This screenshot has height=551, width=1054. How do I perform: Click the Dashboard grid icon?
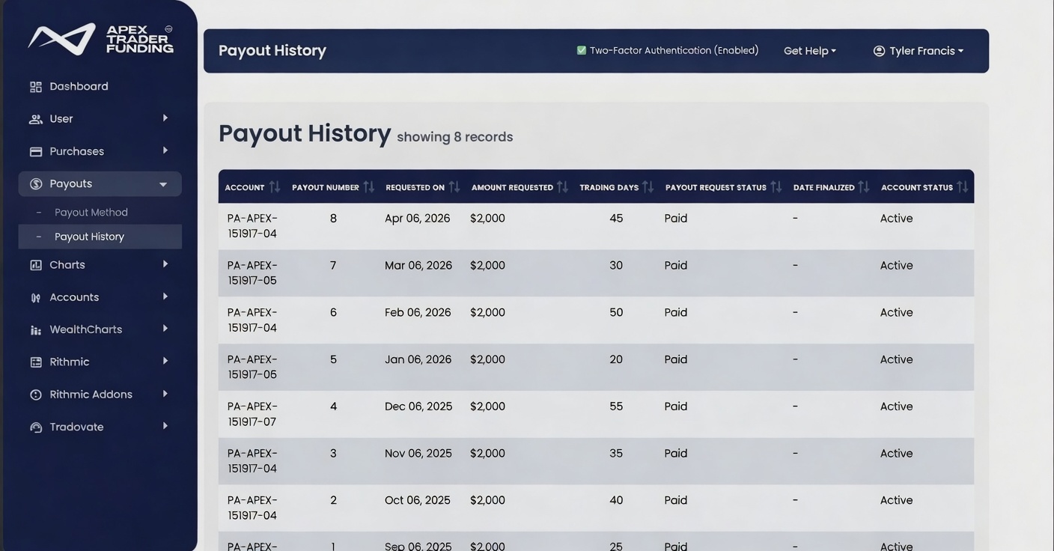pyautogui.click(x=35, y=87)
